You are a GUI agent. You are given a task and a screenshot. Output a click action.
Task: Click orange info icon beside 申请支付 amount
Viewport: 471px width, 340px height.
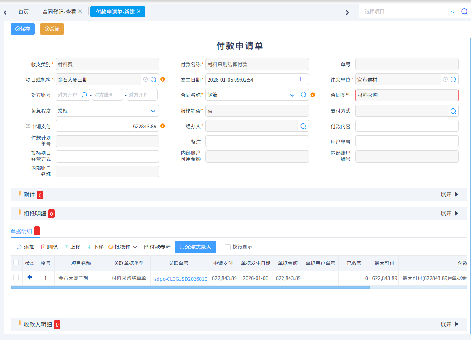163,126
